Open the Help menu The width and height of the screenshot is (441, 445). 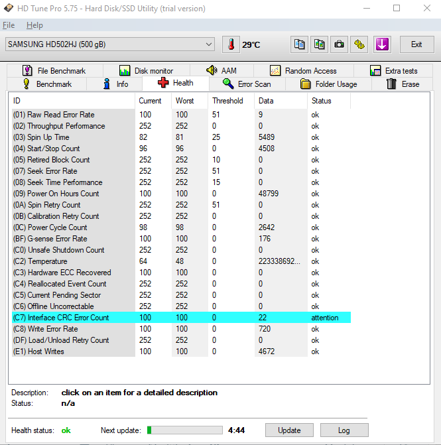pos(34,25)
